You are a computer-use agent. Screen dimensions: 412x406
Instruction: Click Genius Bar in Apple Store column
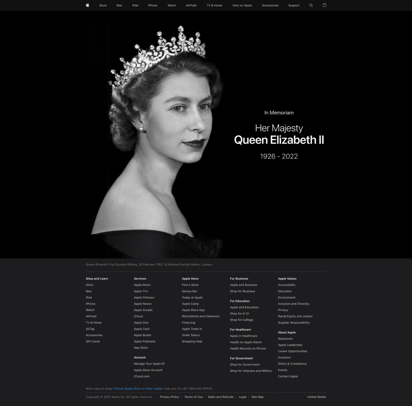190,291
